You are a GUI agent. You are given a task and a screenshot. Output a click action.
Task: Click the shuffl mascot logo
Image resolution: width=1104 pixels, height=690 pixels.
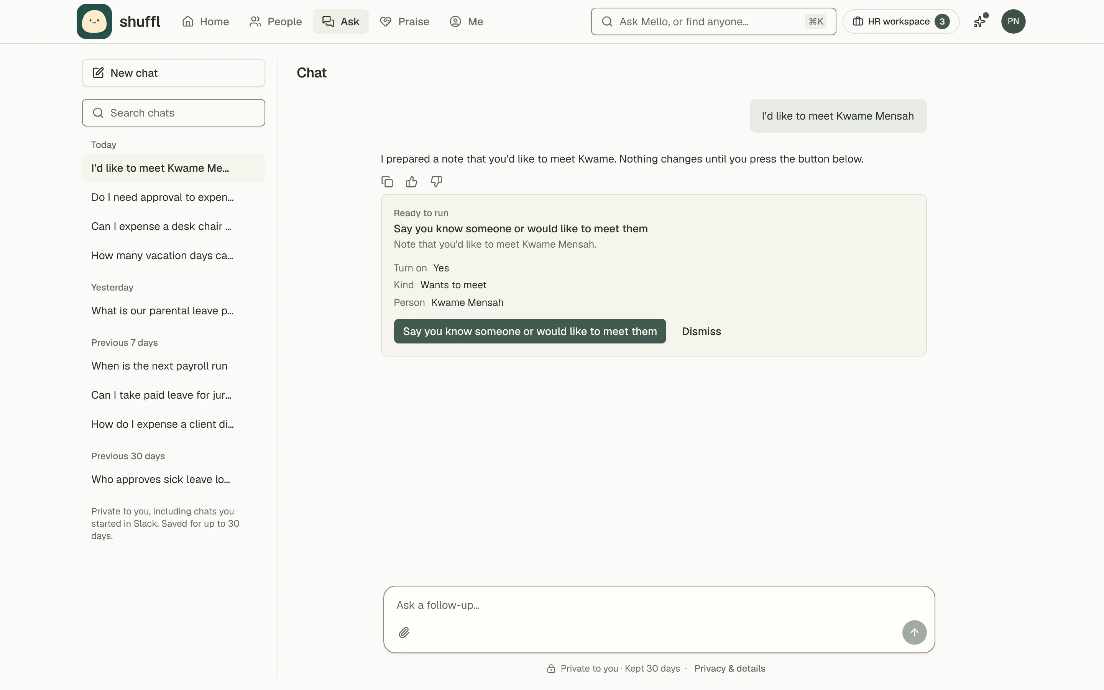[94, 21]
